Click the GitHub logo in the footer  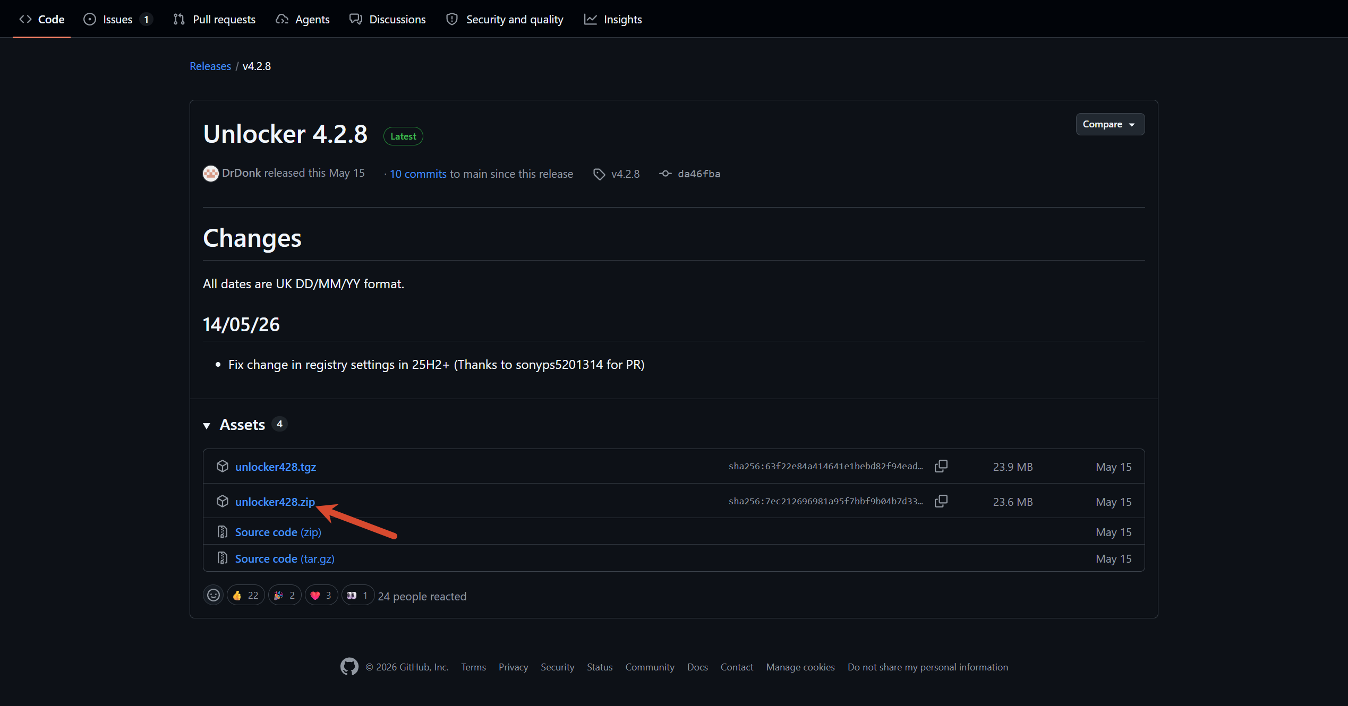(349, 667)
